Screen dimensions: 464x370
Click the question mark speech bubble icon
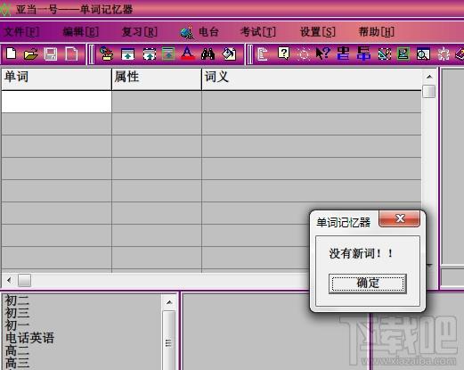(283, 53)
